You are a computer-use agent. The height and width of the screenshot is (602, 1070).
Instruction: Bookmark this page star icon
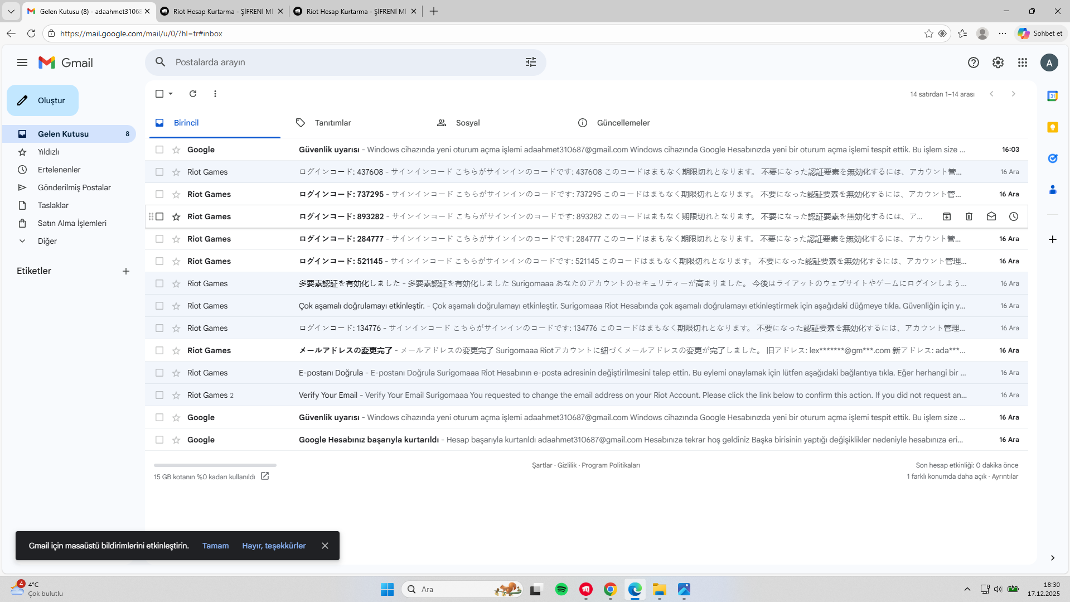tap(929, 33)
